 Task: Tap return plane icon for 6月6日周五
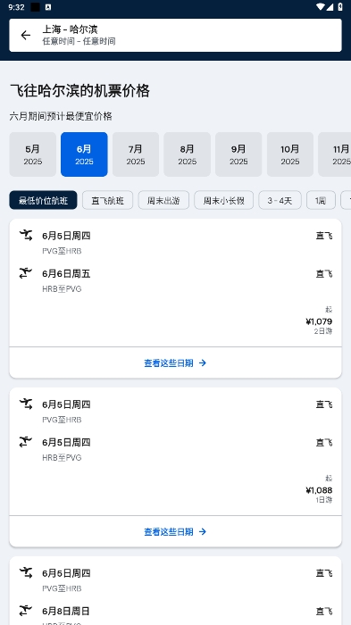point(26,273)
